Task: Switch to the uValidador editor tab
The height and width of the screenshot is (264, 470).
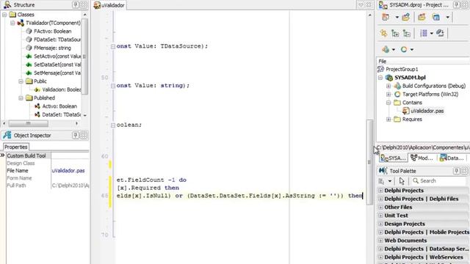Action: point(109,5)
